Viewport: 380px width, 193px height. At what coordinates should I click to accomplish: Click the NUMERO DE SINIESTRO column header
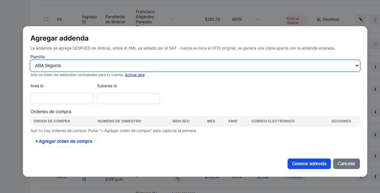120,121
